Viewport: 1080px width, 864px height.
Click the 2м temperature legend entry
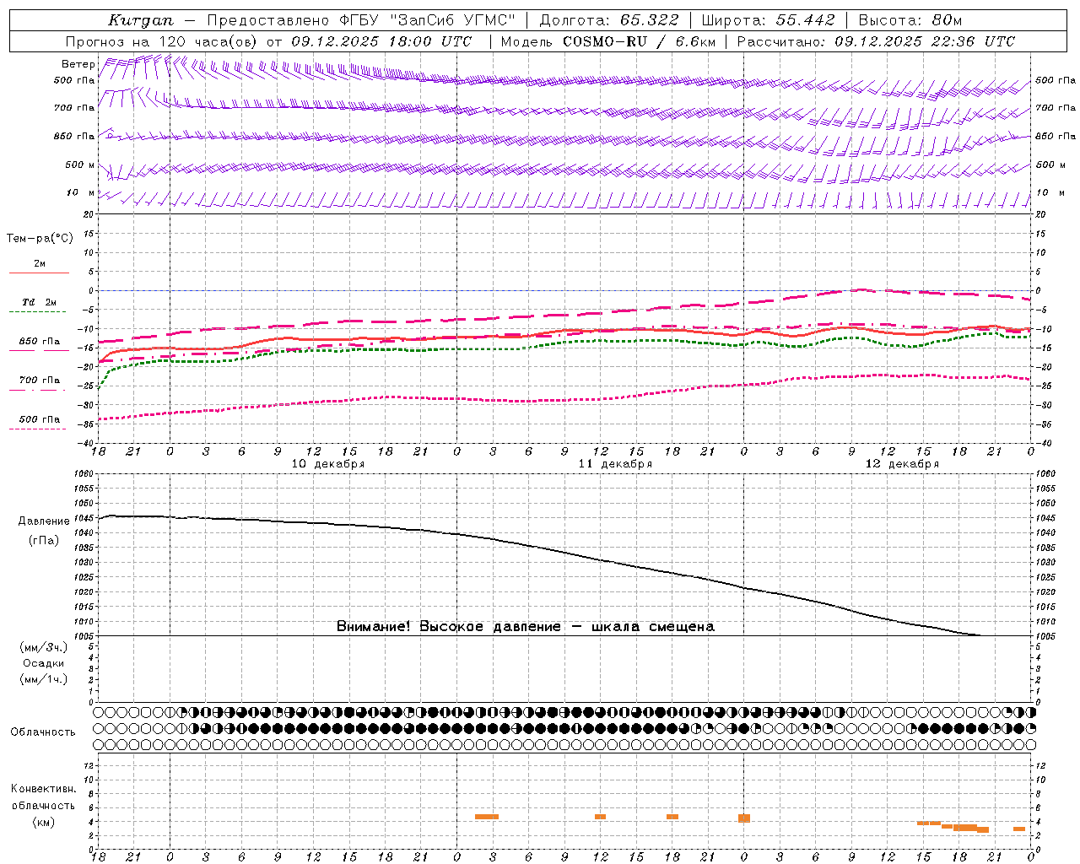pyautogui.click(x=39, y=266)
